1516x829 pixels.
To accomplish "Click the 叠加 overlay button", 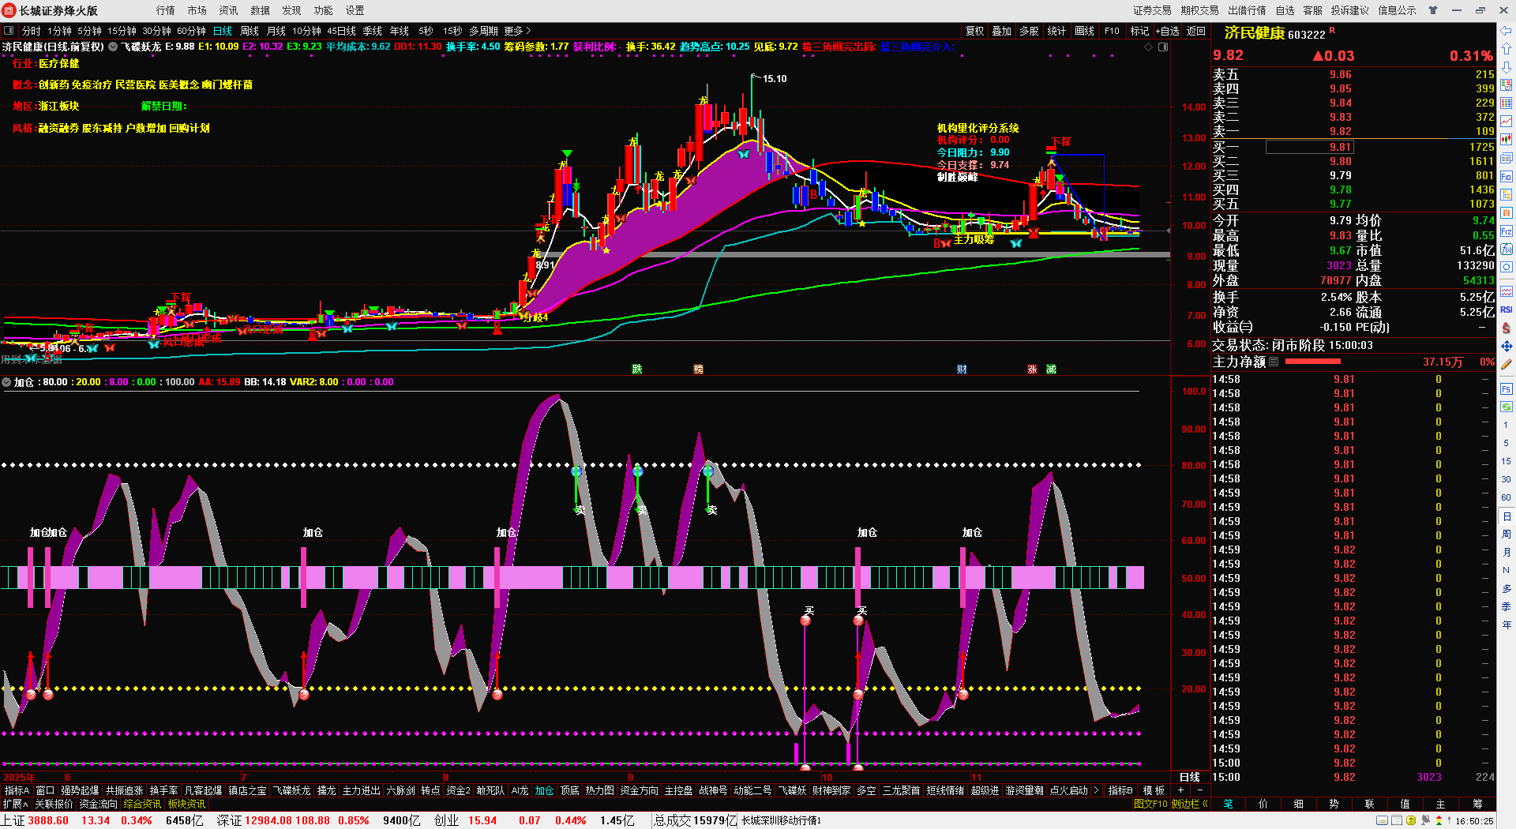I will tap(1002, 31).
